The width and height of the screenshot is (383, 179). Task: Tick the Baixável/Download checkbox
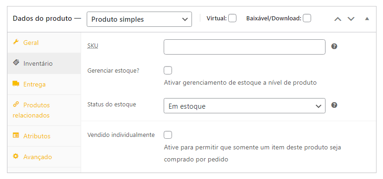[x=307, y=18]
